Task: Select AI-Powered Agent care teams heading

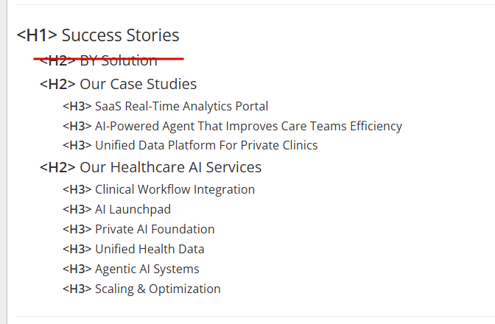Action: point(248,126)
